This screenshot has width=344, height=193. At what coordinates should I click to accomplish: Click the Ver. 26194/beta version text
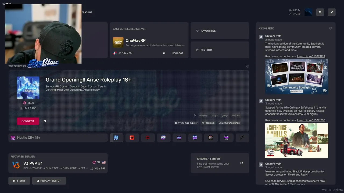click(332, 190)
